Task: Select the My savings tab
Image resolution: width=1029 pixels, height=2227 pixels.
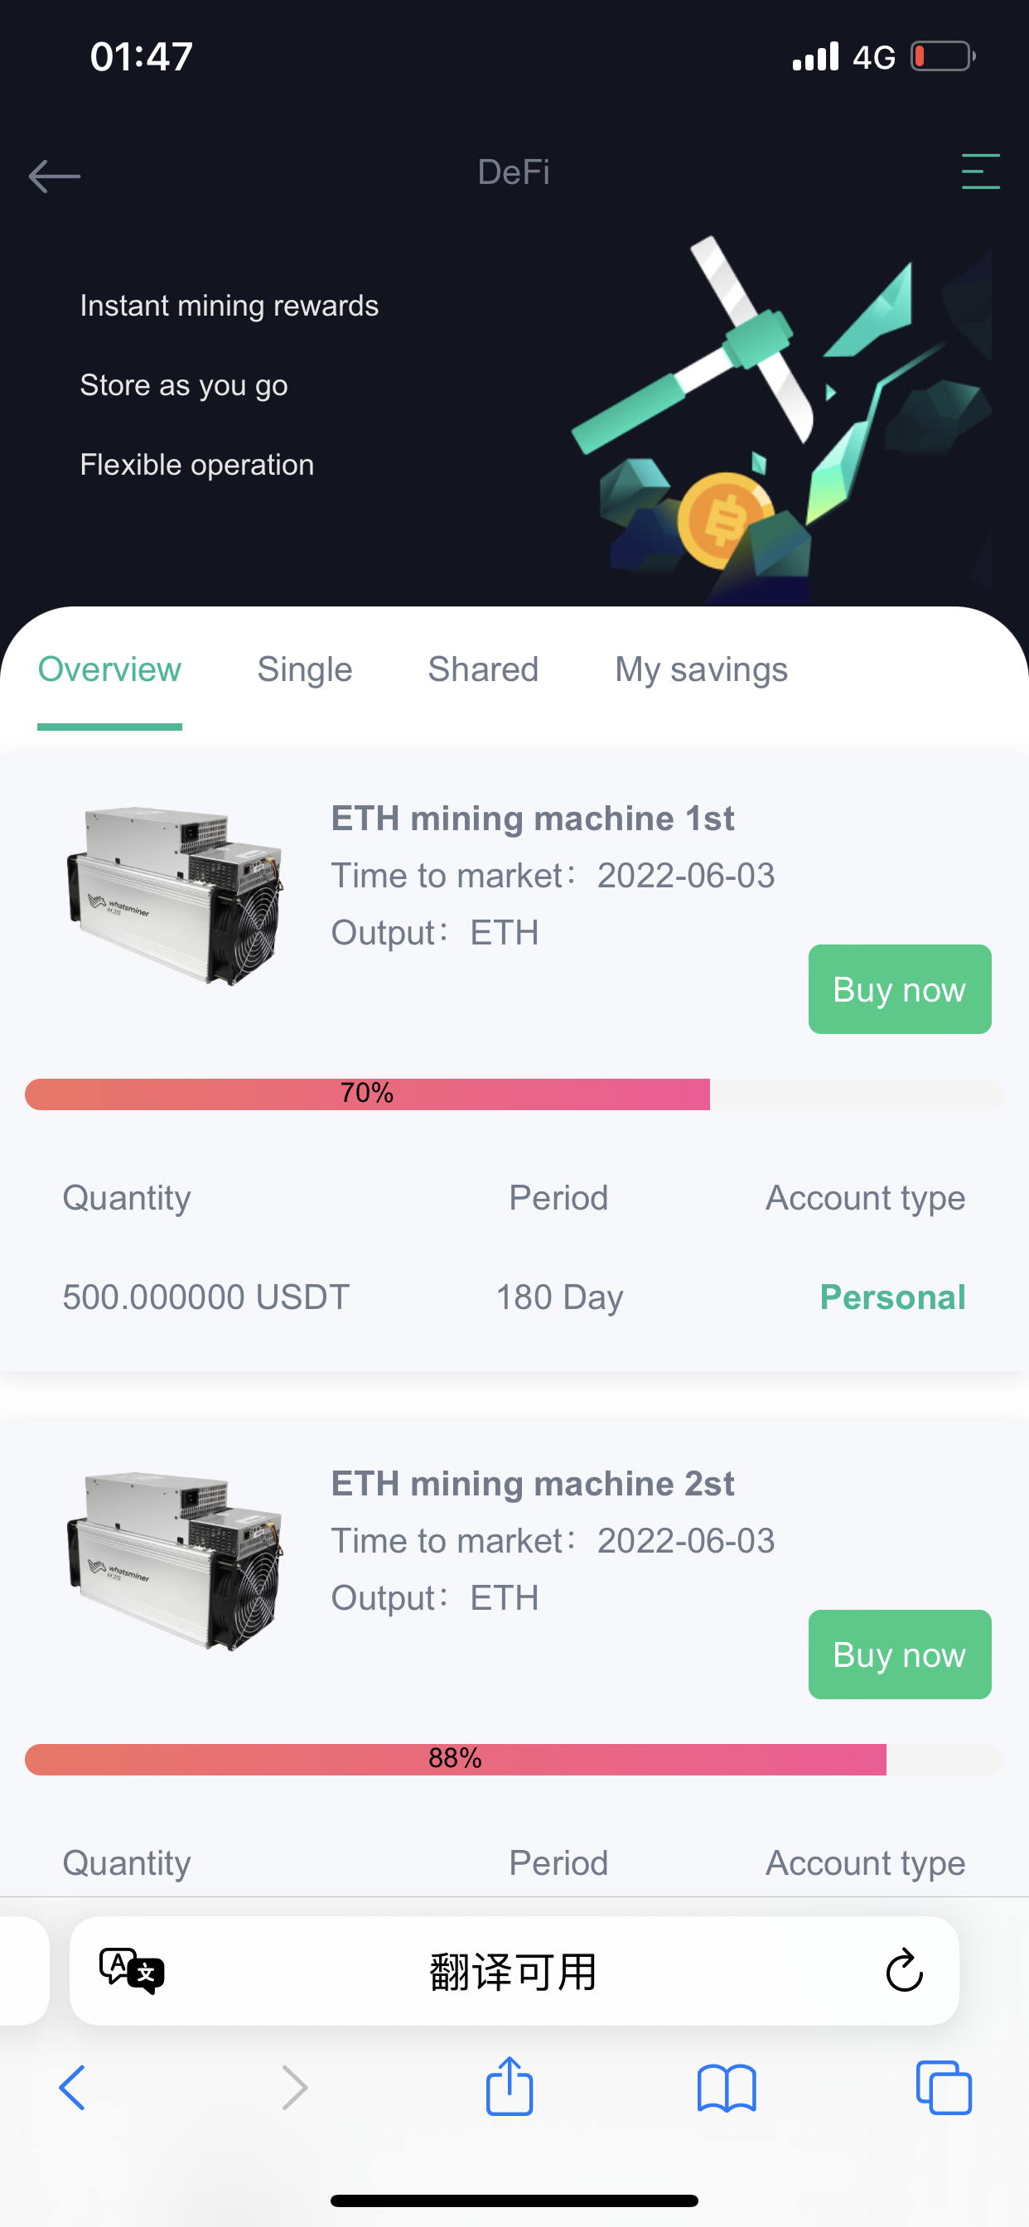Action: point(701,670)
